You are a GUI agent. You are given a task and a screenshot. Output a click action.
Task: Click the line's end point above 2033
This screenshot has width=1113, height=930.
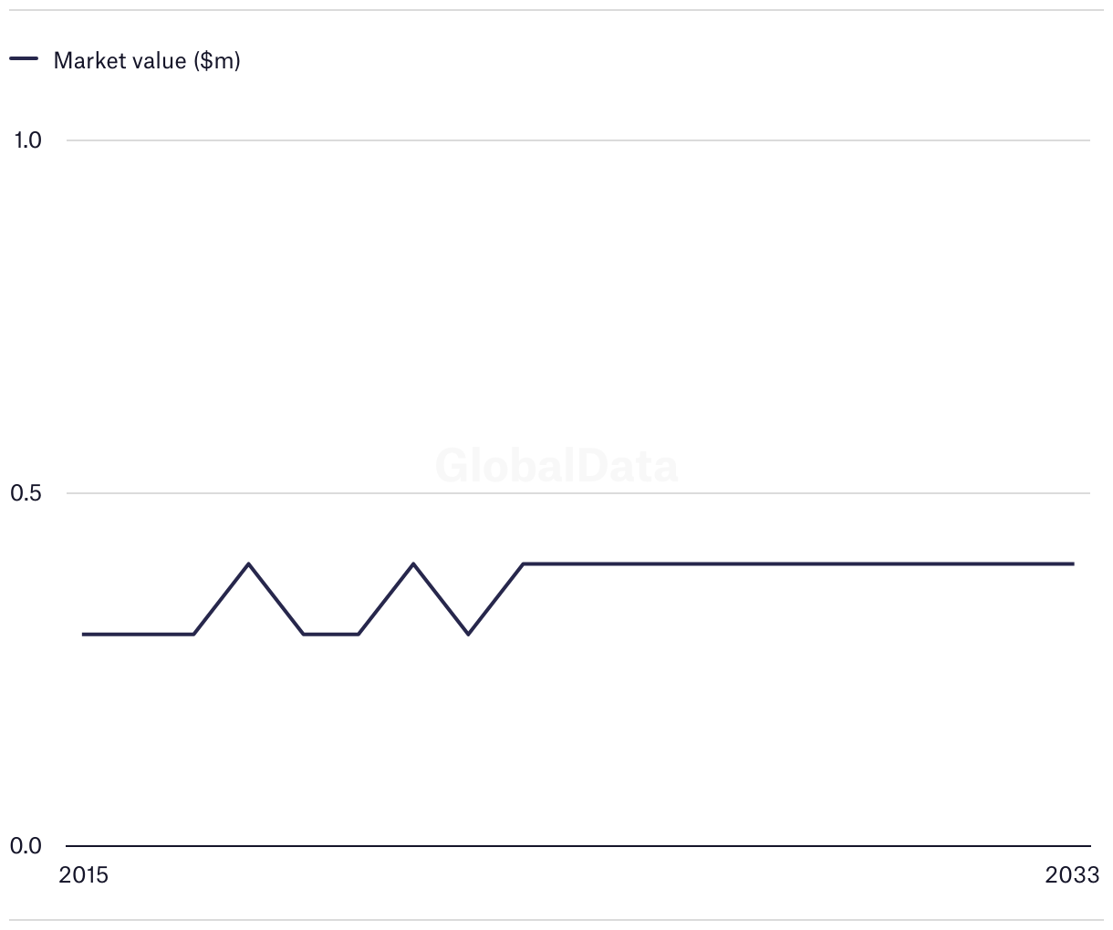coord(1073,563)
